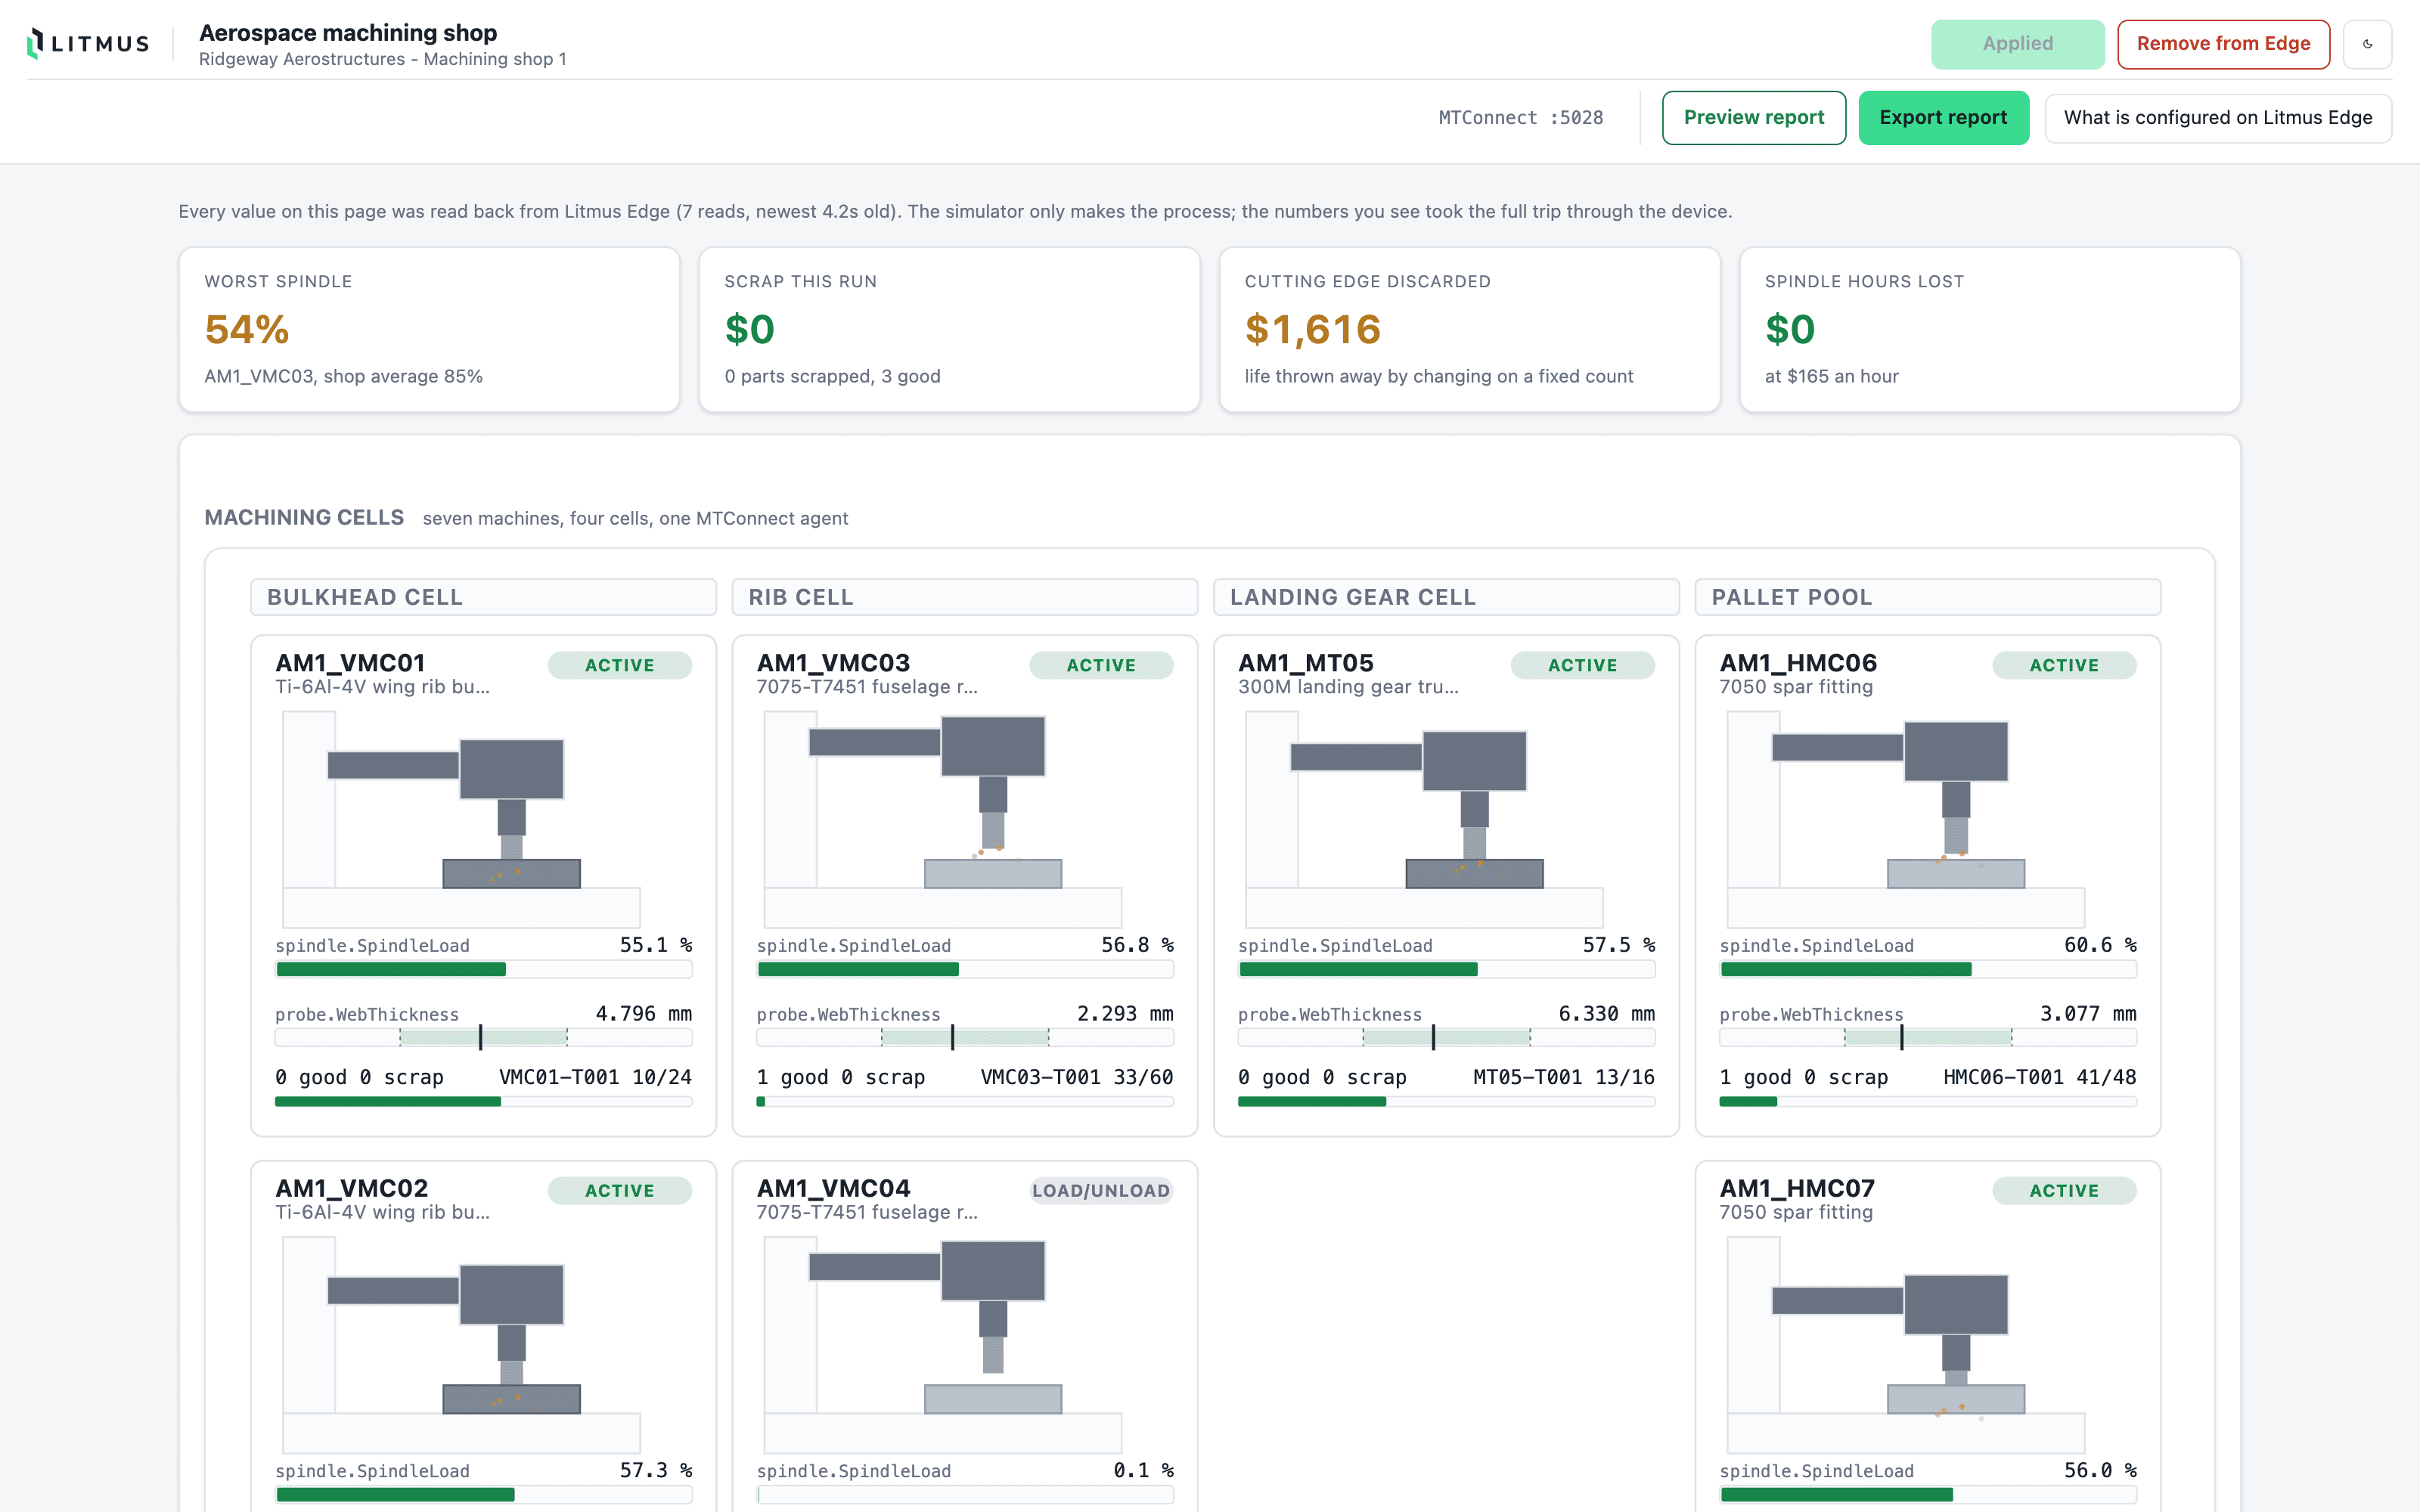
Task: Click the VMC03-T001 33/60 tool count
Action: tap(1077, 1077)
